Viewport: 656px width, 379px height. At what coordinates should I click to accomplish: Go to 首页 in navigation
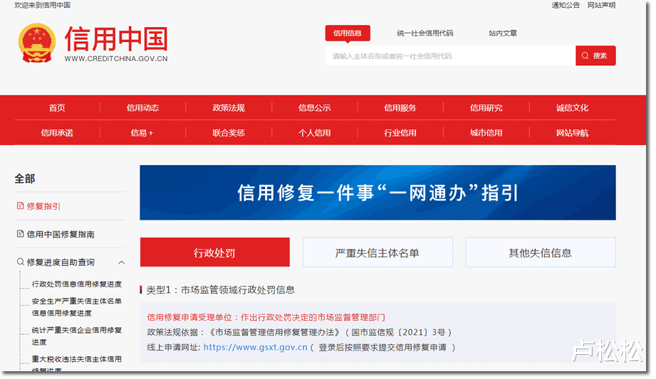(57, 108)
